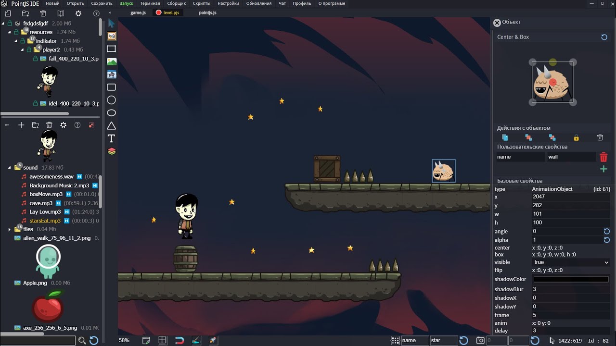
Task: Click new file icon in project panel
Action: coord(8,13)
